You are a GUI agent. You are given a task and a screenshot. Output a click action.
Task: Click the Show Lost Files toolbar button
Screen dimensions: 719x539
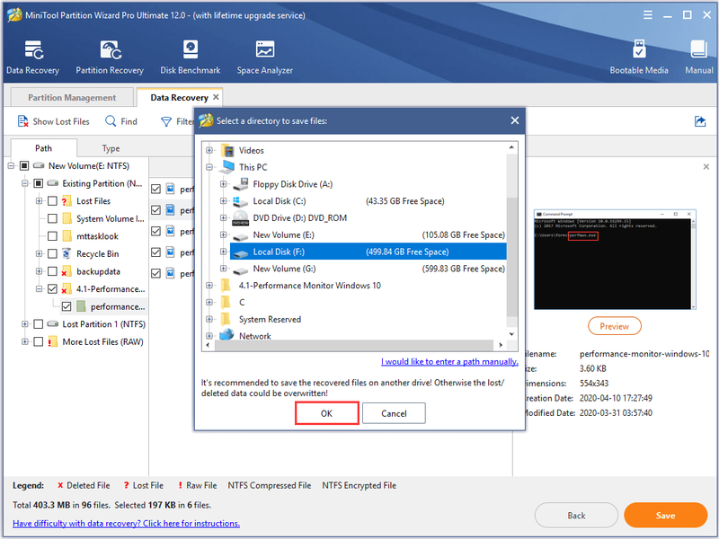tap(53, 121)
